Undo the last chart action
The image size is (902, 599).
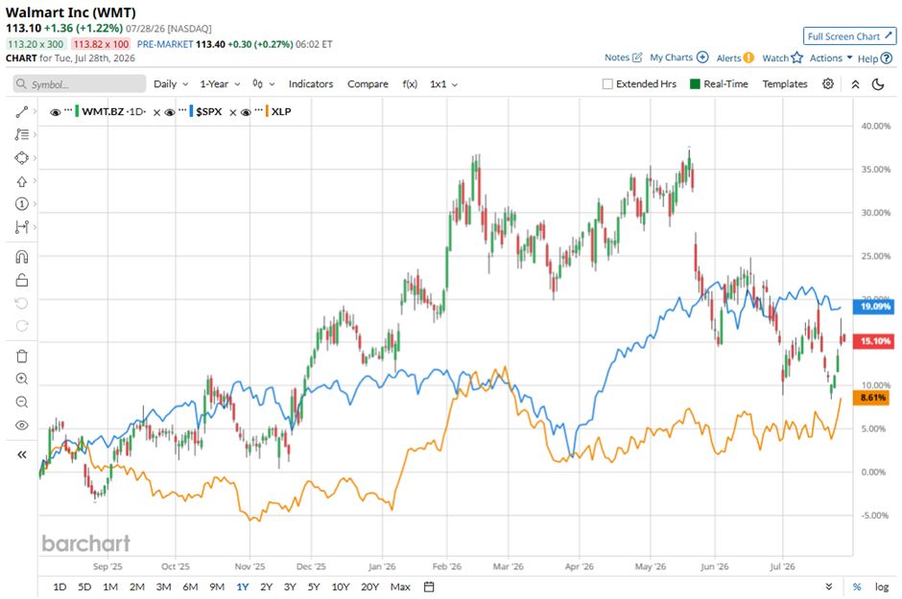point(22,303)
